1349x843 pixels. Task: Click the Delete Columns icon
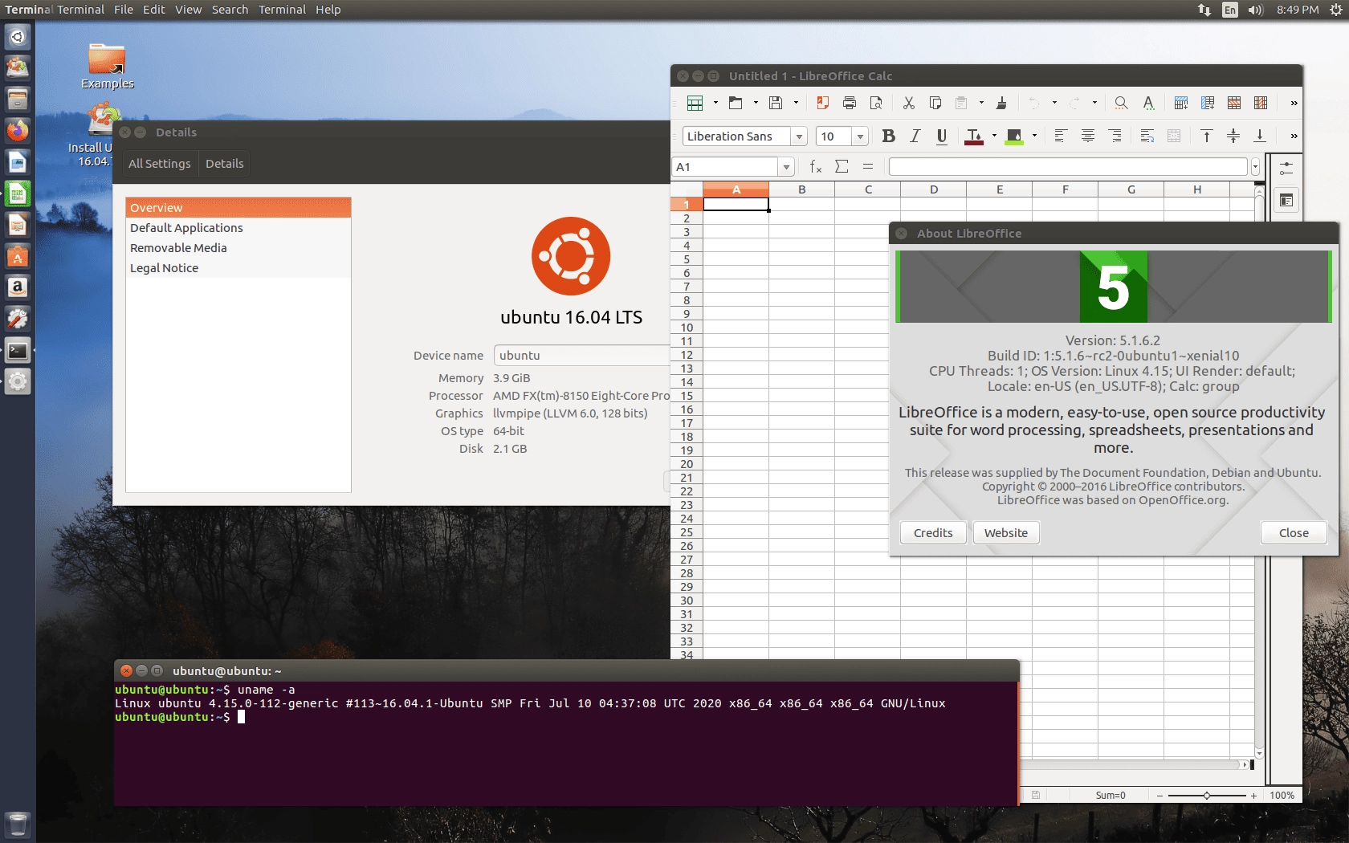click(1261, 103)
